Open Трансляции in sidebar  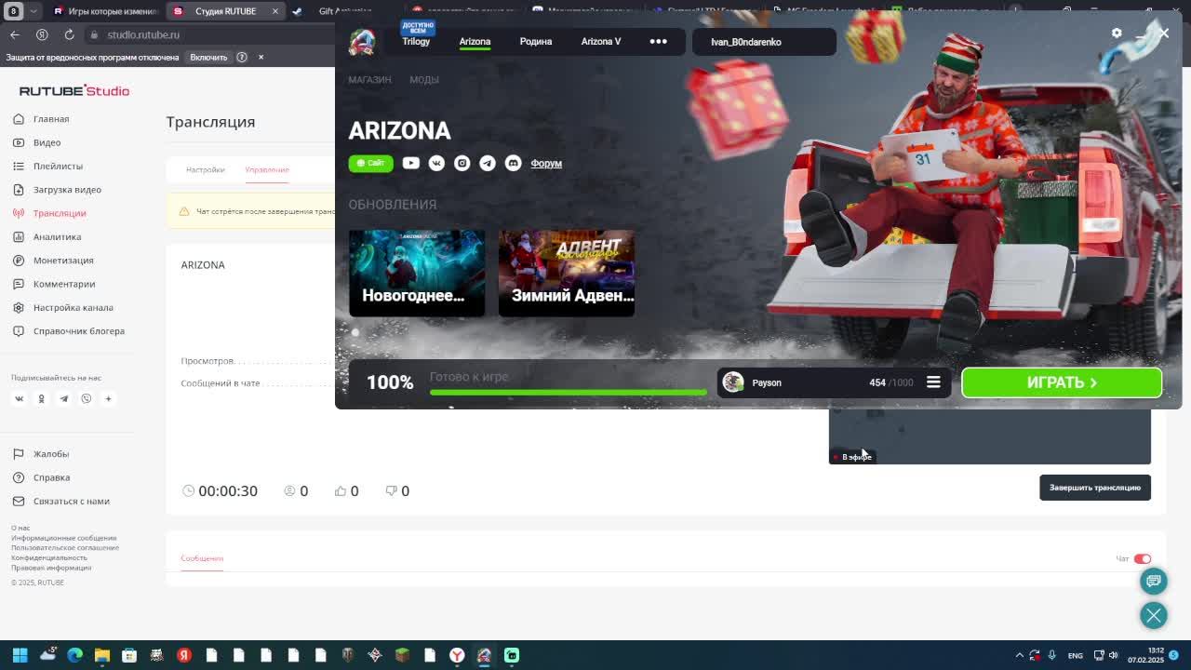pos(60,213)
